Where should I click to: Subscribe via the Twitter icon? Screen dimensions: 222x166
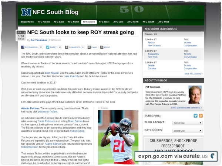pyautogui.click(x=195, y=116)
